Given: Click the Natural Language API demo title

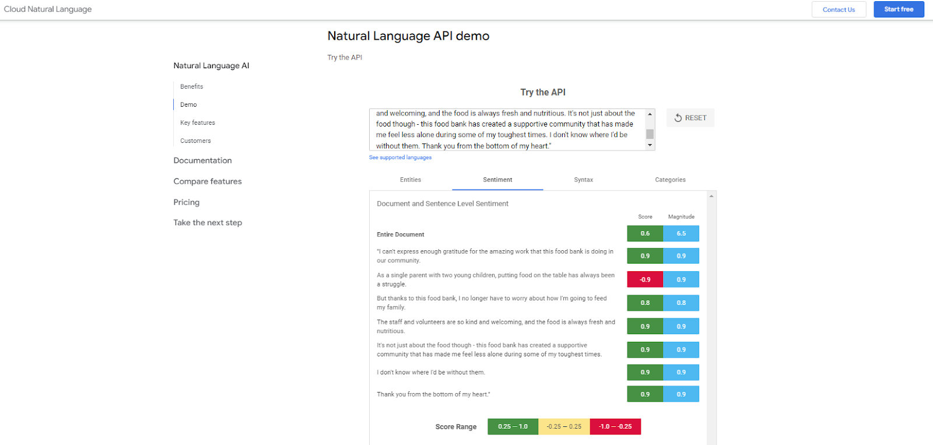Looking at the screenshot, I should pyautogui.click(x=408, y=36).
